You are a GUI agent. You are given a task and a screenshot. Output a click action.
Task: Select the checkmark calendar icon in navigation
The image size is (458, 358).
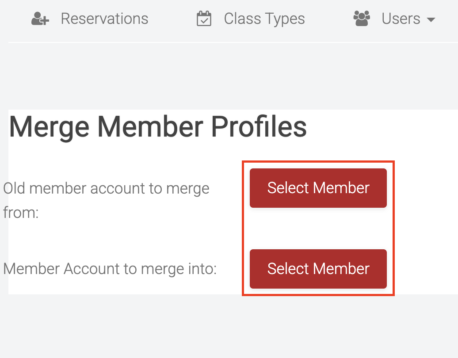(x=203, y=19)
